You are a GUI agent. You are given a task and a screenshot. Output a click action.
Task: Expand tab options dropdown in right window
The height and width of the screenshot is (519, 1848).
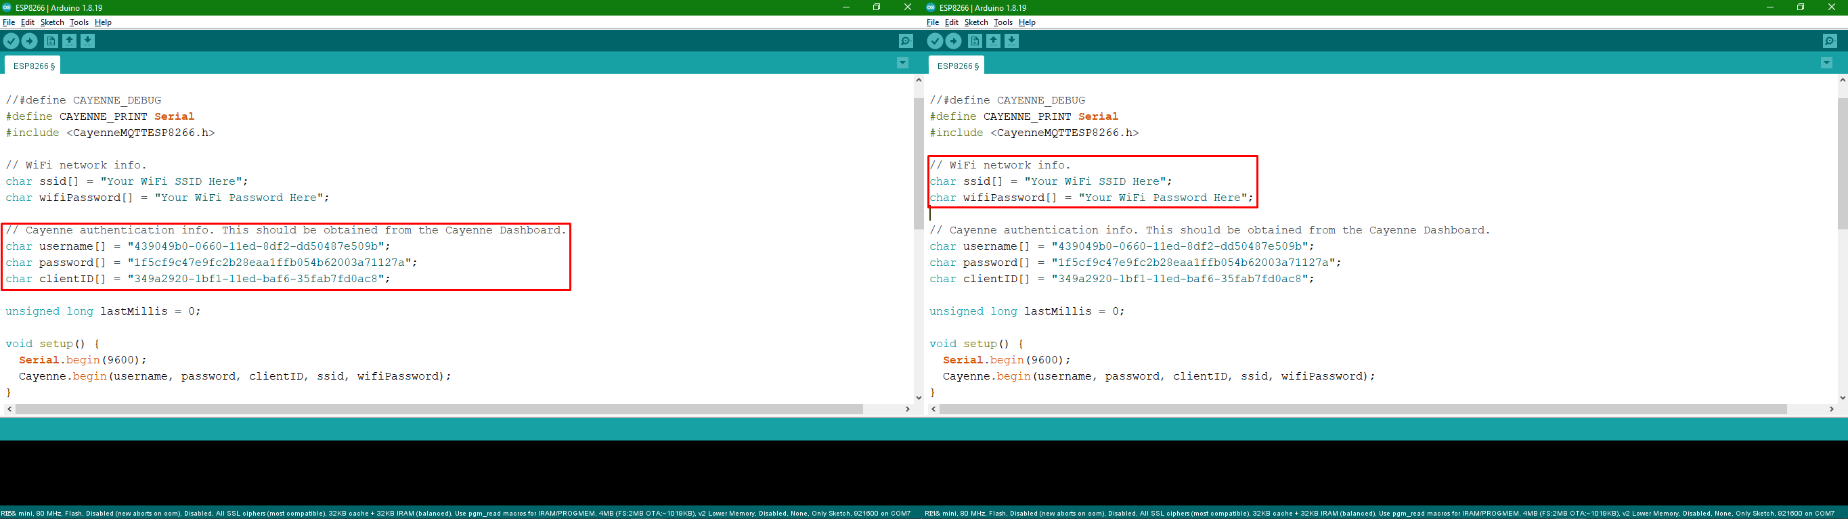[1826, 63]
